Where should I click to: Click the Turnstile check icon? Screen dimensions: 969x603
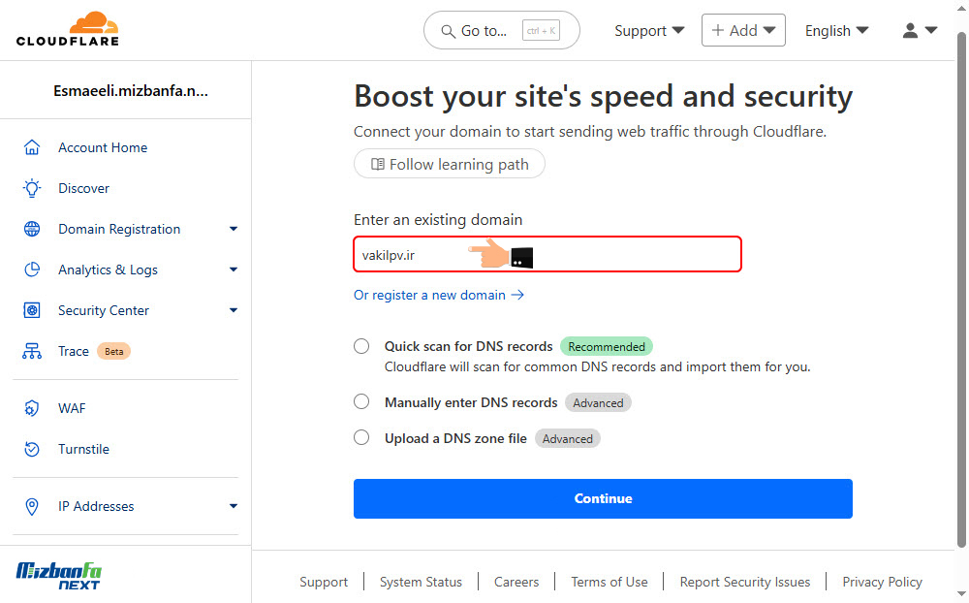point(32,449)
